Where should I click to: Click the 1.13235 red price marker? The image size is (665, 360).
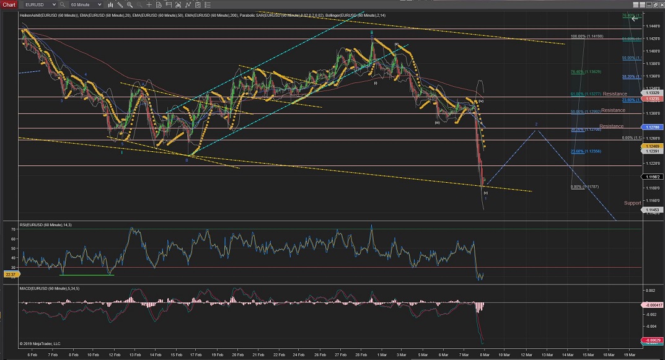(652, 99)
